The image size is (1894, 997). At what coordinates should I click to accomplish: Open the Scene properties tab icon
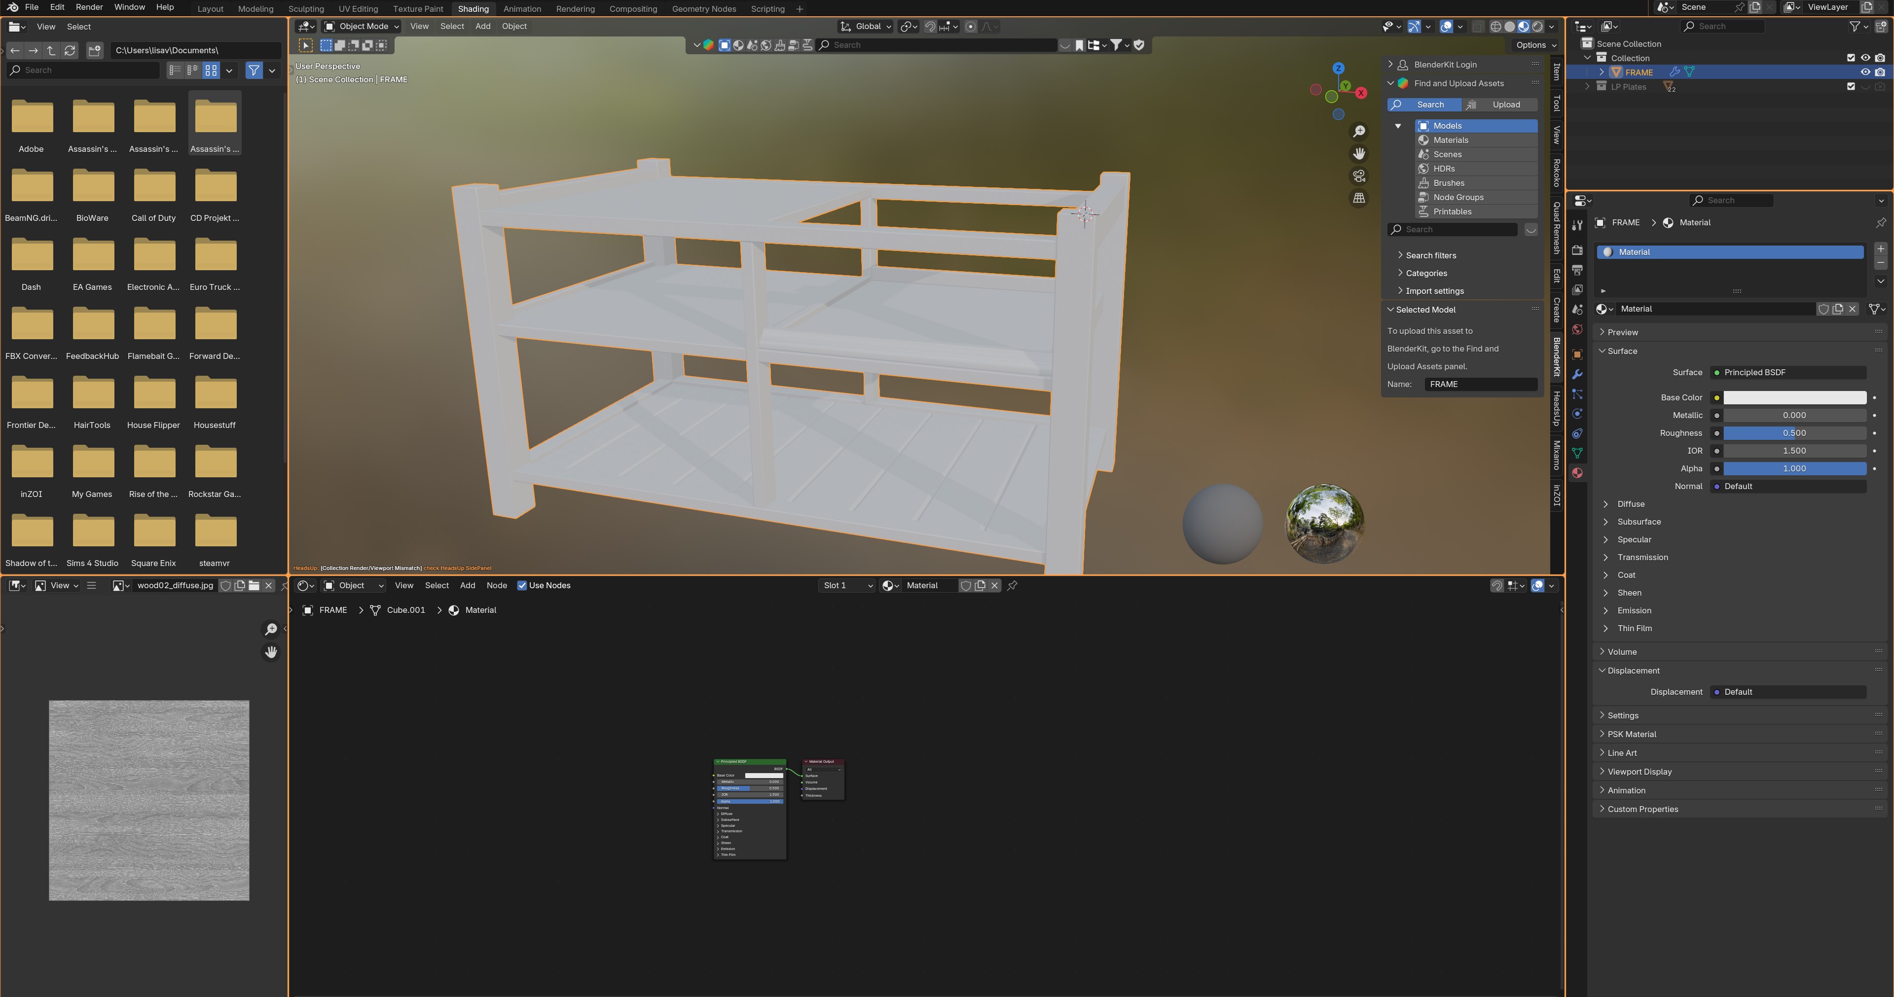click(1577, 310)
